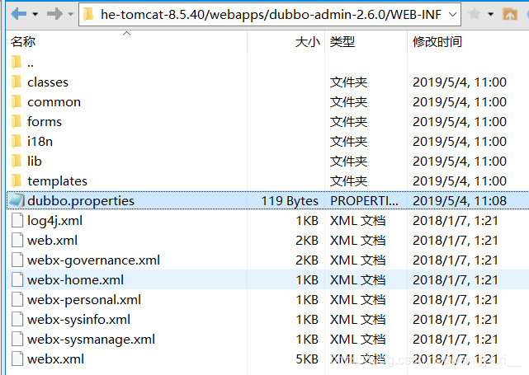Select the log4j.xml file name
Viewport: 529px width, 375px height.
click(x=55, y=221)
